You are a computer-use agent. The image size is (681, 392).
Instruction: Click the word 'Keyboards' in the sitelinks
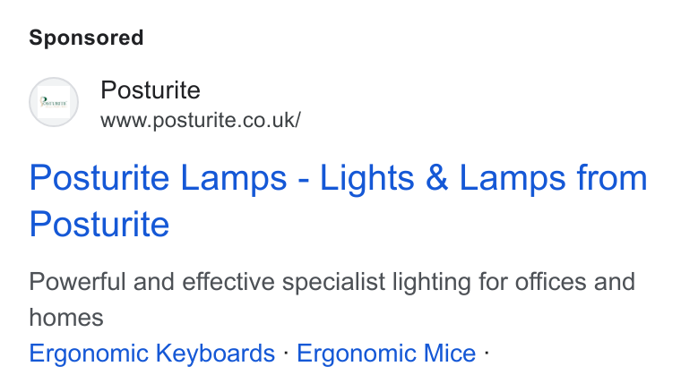(215, 353)
